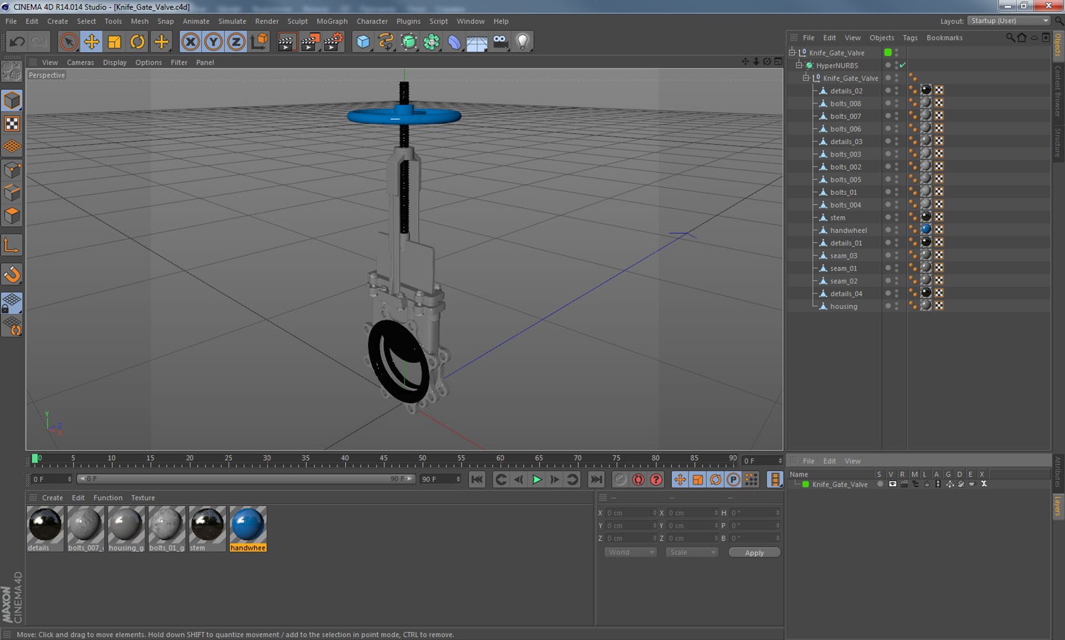
Task: Open the Scale mode dropdown
Action: click(x=692, y=552)
